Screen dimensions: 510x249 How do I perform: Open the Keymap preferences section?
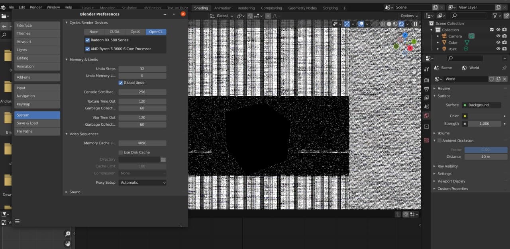(37, 104)
